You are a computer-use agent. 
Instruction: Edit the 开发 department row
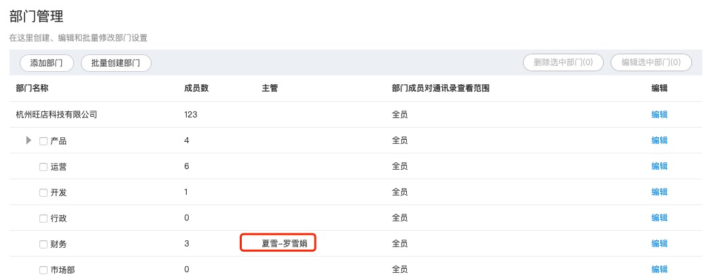pyautogui.click(x=659, y=192)
